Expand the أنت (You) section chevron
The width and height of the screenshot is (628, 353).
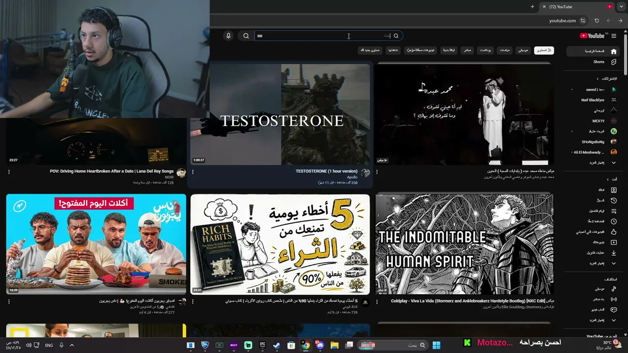608,179
